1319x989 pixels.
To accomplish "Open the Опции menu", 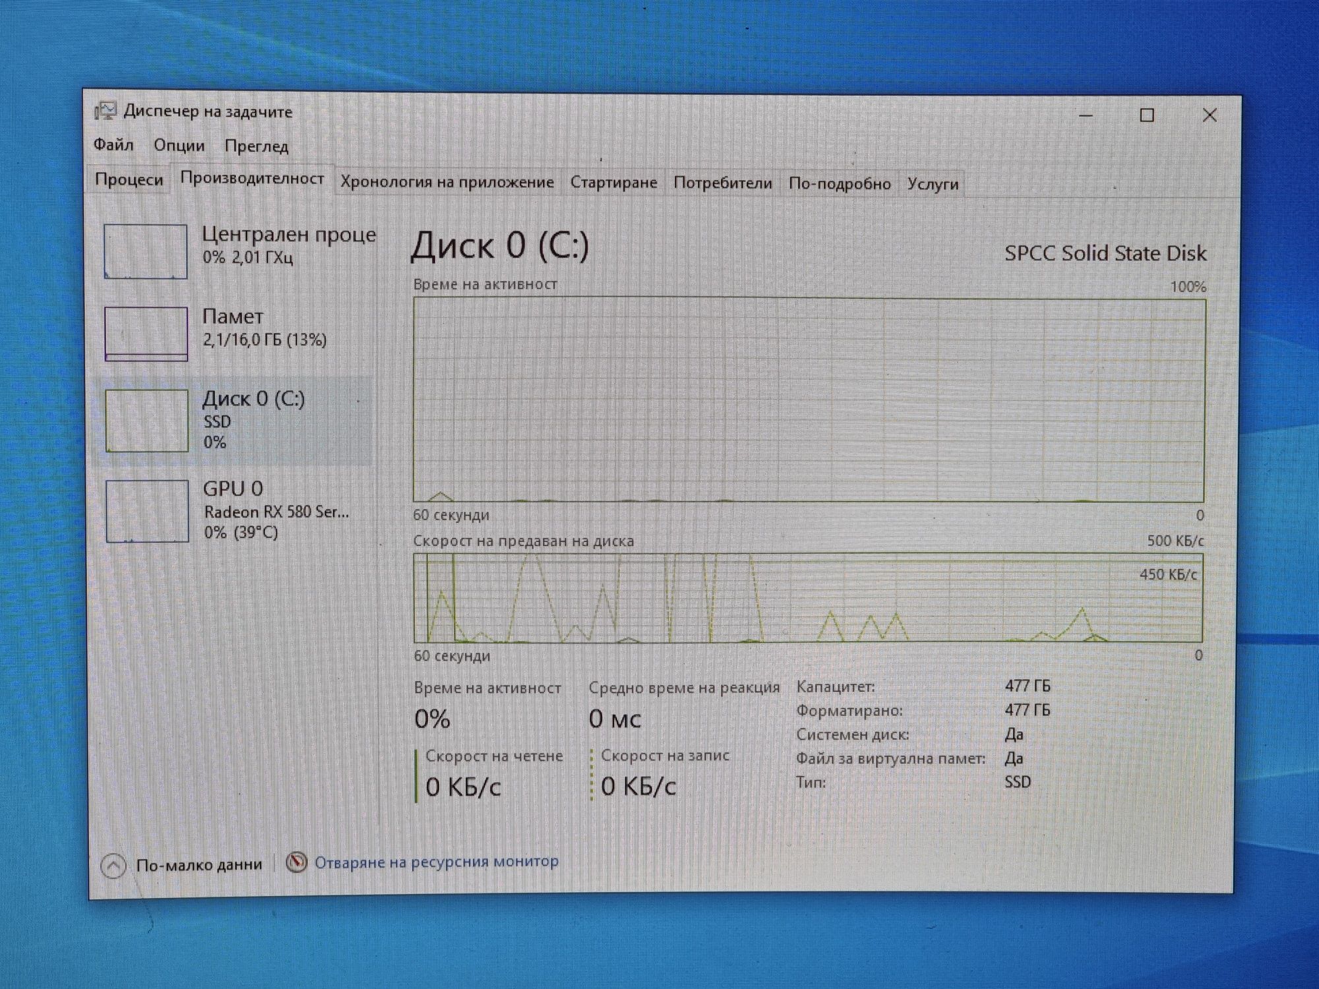I will 179,145.
